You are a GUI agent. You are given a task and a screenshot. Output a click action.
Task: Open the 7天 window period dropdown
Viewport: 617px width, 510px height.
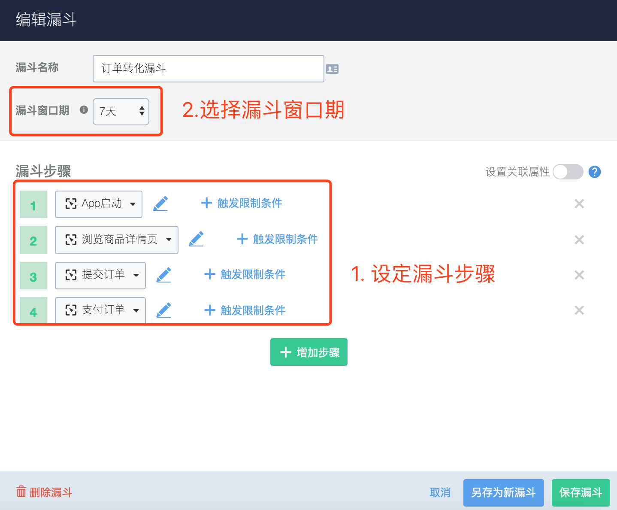[x=121, y=112]
